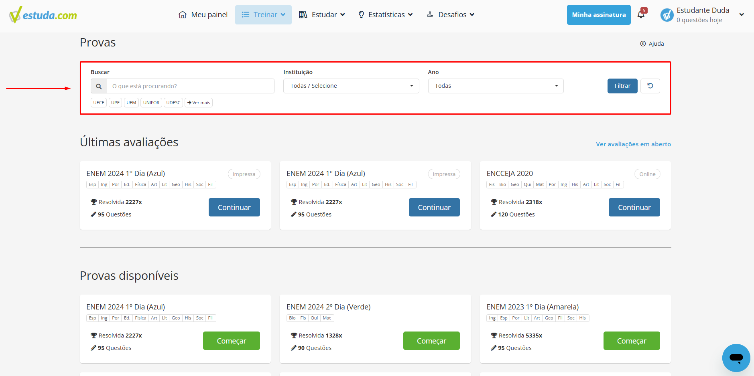Focus the Buscar search field
This screenshot has width=754, height=376.
pyautogui.click(x=190, y=86)
